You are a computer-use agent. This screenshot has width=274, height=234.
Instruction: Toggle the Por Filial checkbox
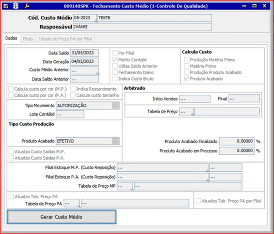[115, 53]
